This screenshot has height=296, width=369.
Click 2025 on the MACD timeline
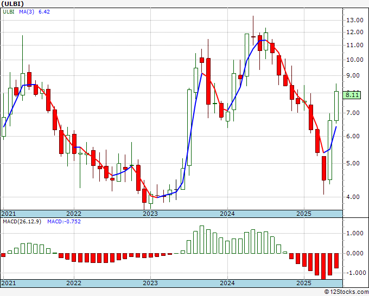(304, 283)
